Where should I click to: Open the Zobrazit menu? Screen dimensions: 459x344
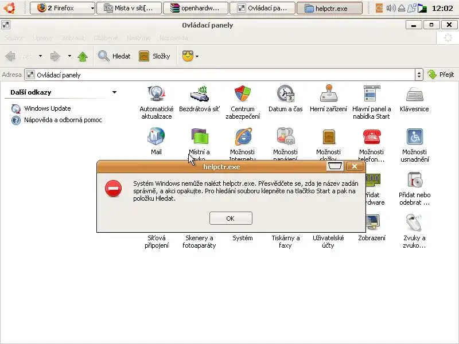[x=73, y=38]
